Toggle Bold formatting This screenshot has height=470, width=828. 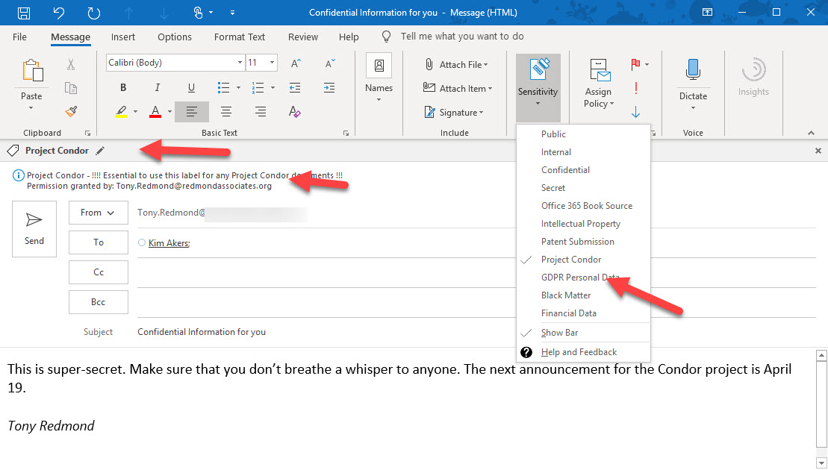click(123, 88)
